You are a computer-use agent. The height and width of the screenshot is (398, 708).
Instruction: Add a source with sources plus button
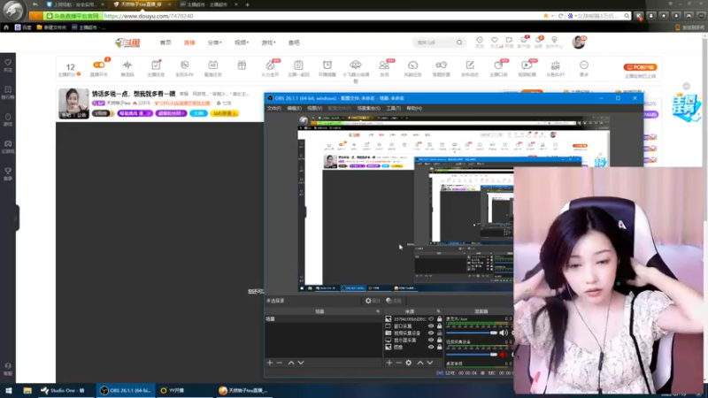pos(389,363)
